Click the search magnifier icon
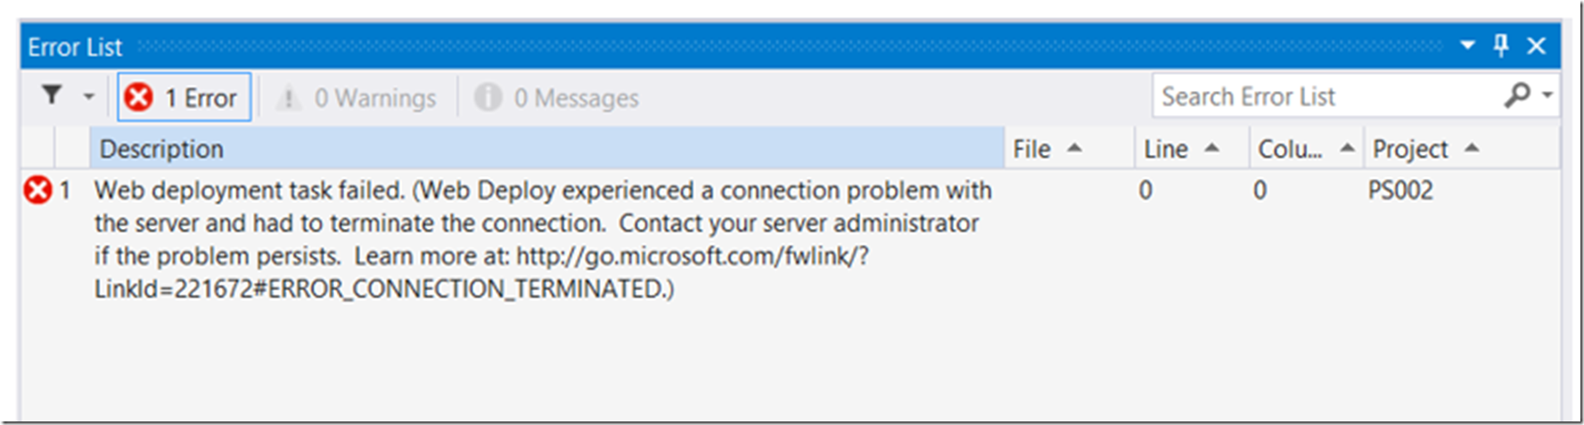 coord(1517,95)
